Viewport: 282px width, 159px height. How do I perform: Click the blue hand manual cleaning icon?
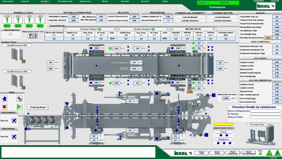5,99
